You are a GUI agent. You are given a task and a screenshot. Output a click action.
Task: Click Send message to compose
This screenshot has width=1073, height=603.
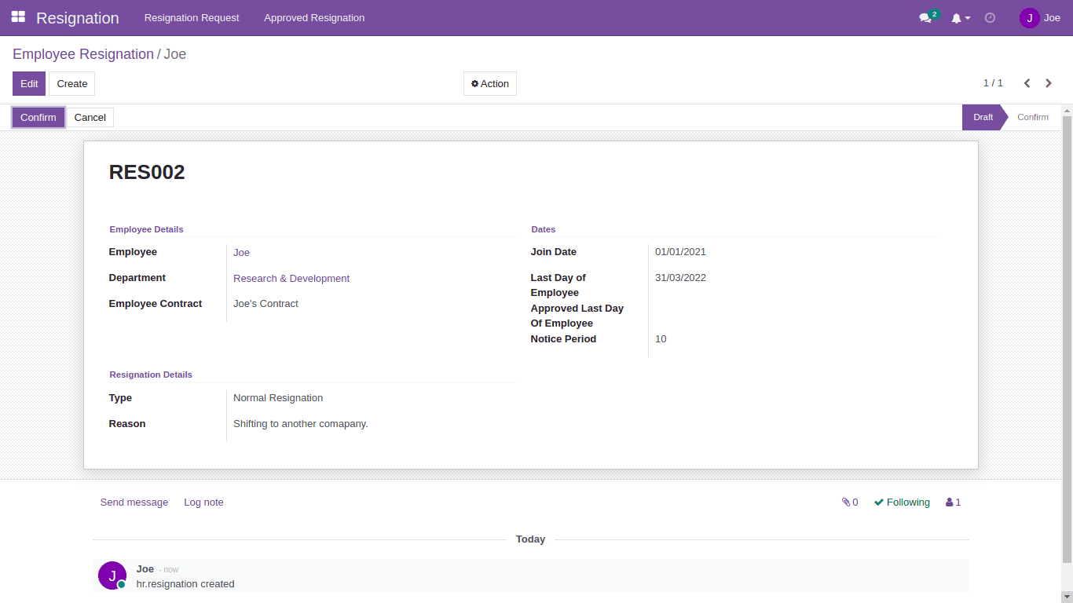pos(134,502)
